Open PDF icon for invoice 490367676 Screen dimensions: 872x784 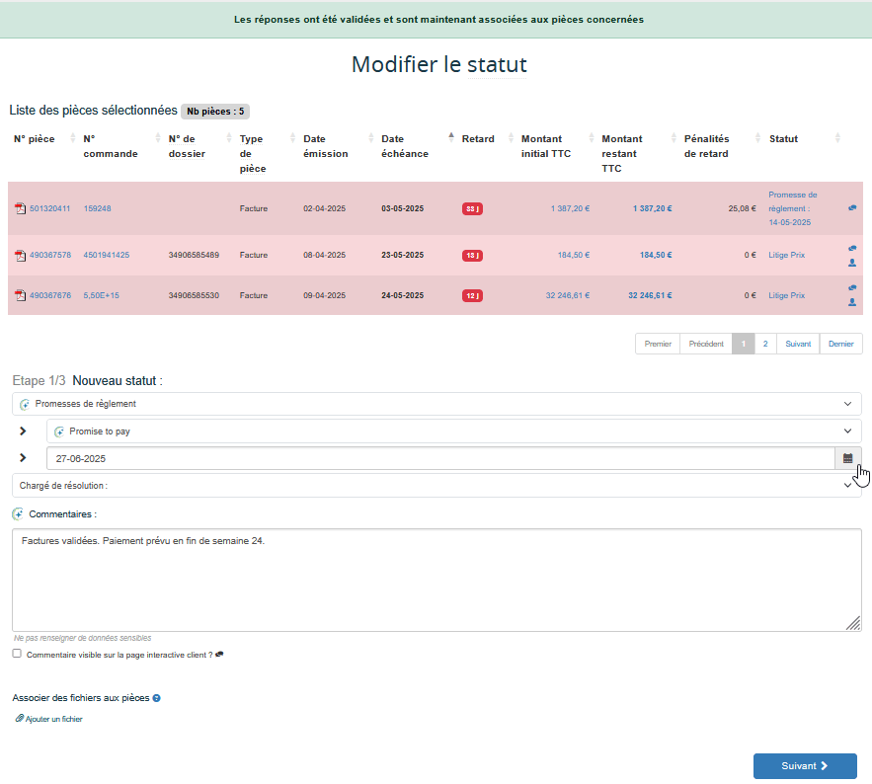(x=20, y=295)
